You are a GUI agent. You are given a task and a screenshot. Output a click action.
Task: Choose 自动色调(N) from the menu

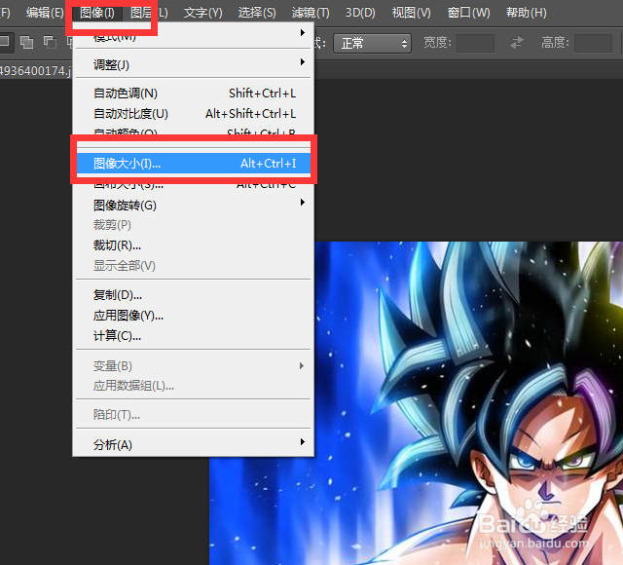193,94
